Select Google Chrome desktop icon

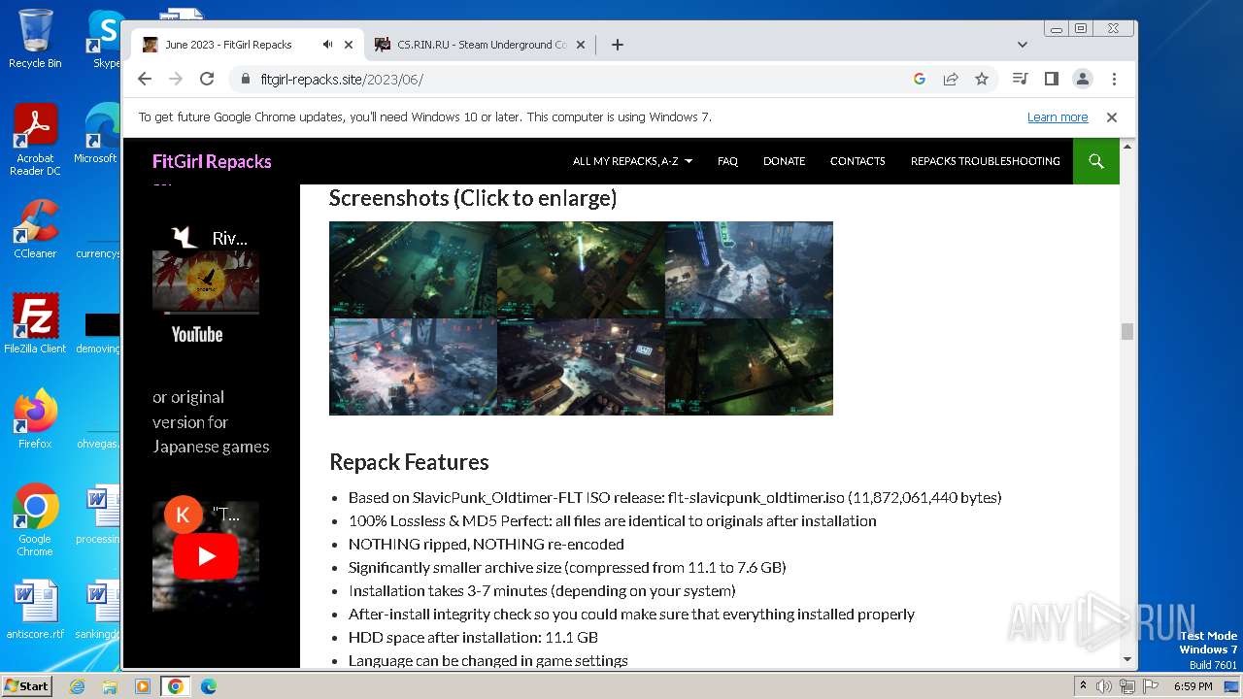(x=35, y=519)
